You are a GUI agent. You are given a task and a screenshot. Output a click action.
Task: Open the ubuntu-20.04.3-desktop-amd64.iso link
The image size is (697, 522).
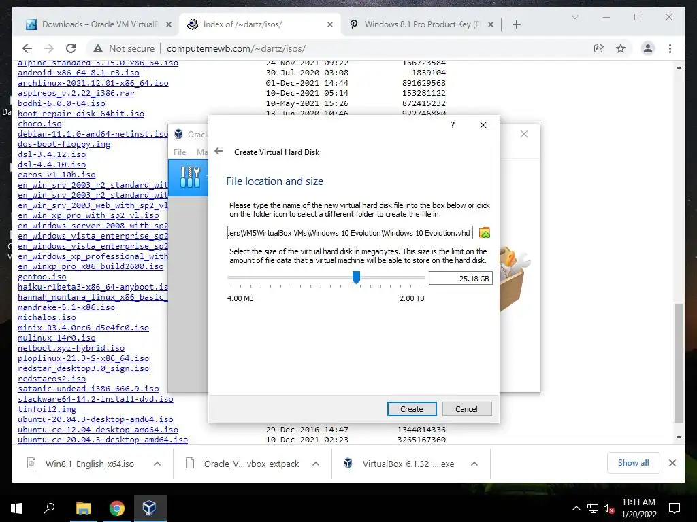95,419
